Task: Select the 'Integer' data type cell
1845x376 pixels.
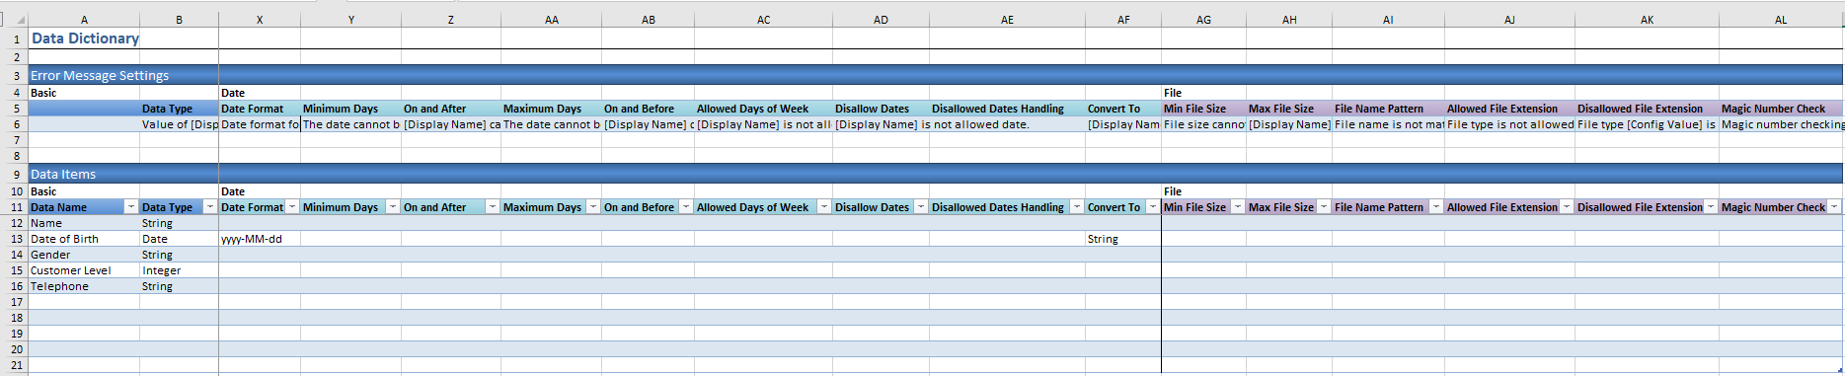Action: [x=179, y=270]
